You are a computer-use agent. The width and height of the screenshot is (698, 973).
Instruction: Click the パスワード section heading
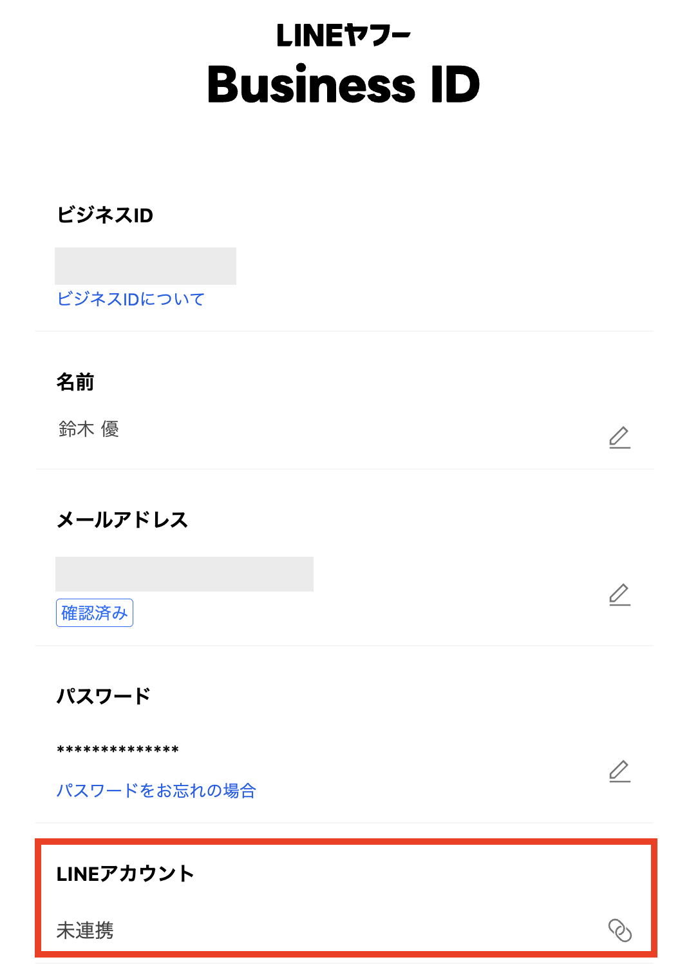(104, 697)
